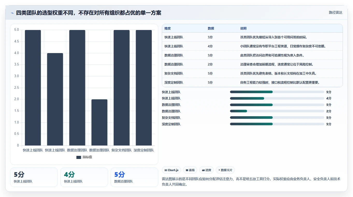
Task: Click the progress bar for 复杂文档团队
Action: tap(277, 118)
